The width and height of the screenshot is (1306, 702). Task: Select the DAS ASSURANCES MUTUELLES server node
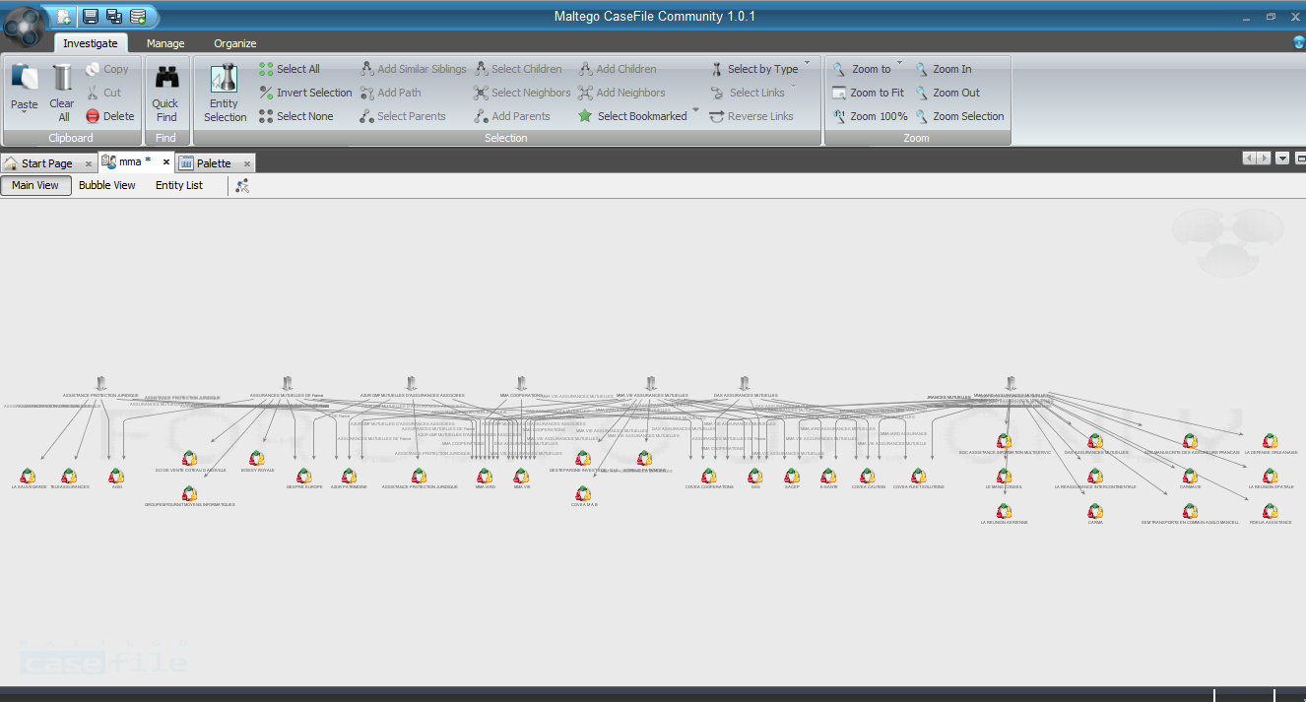745,383
